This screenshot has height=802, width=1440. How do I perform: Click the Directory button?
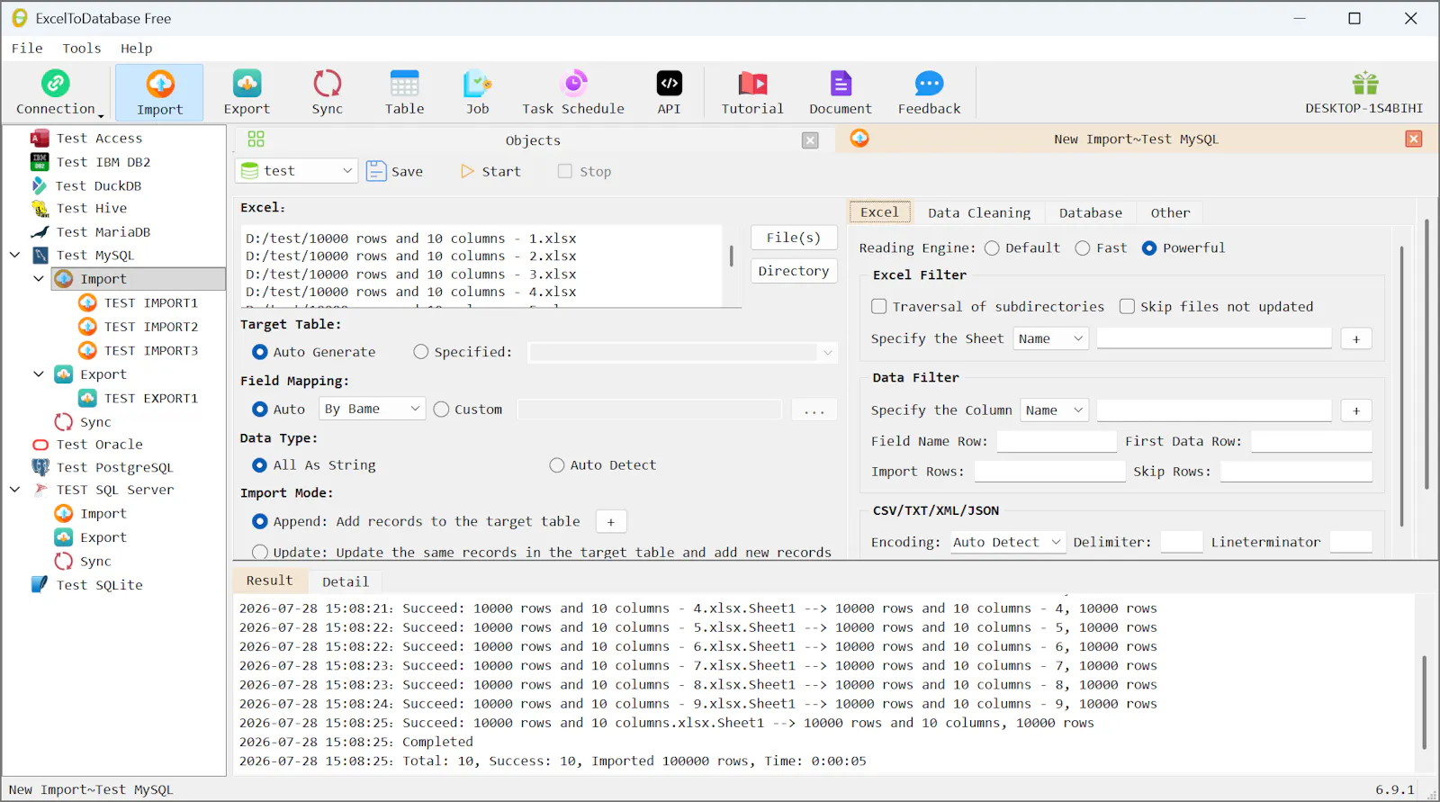pyautogui.click(x=794, y=271)
